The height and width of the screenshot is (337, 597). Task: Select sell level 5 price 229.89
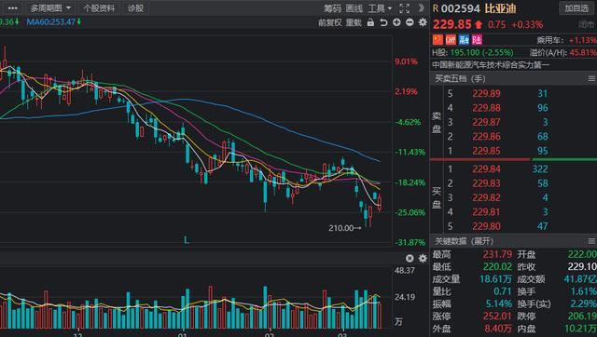point(486,93)
